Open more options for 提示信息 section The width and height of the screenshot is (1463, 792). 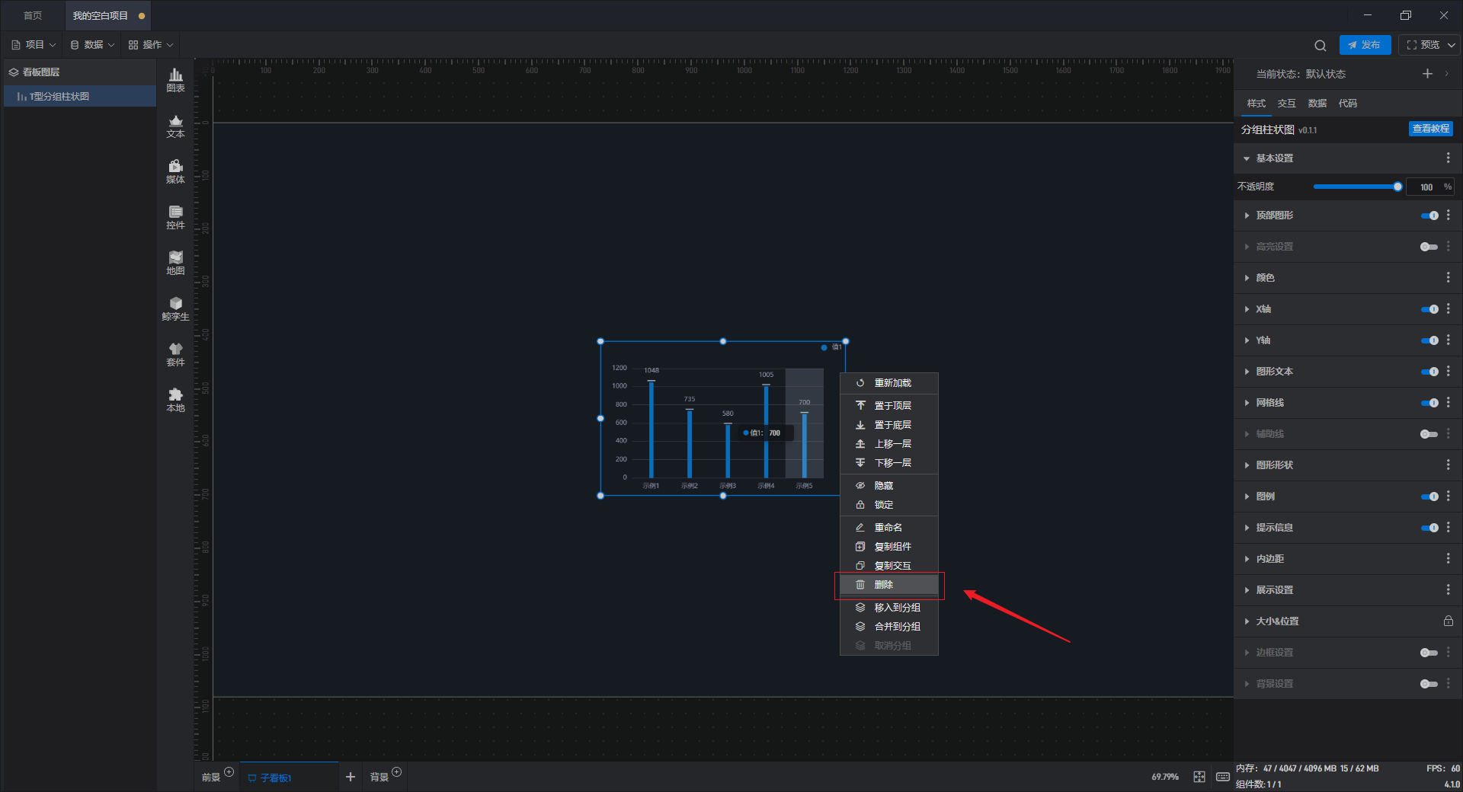pyautogui.click(x=1448, y=528)
